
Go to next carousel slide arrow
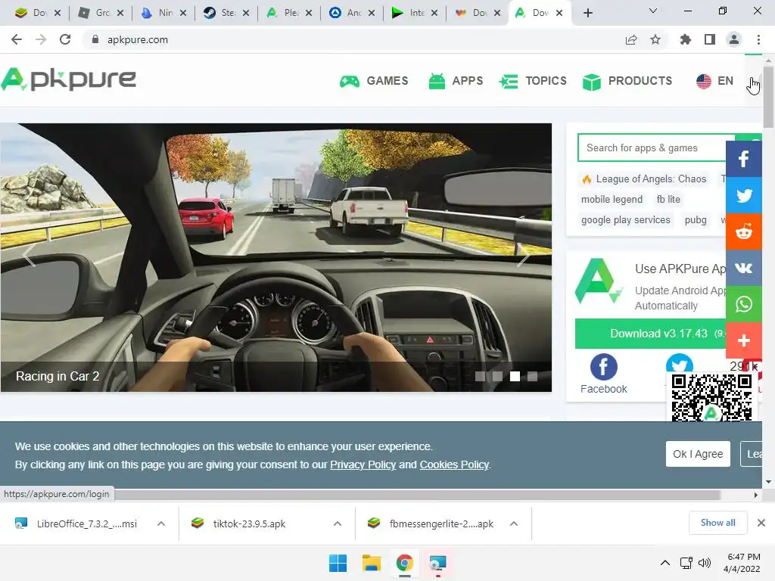pyautogui.click(x=524, y=256)
